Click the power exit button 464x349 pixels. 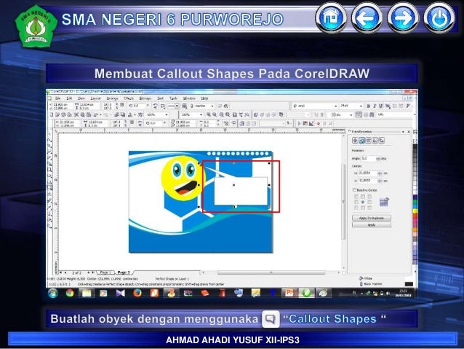pos(439,17)
